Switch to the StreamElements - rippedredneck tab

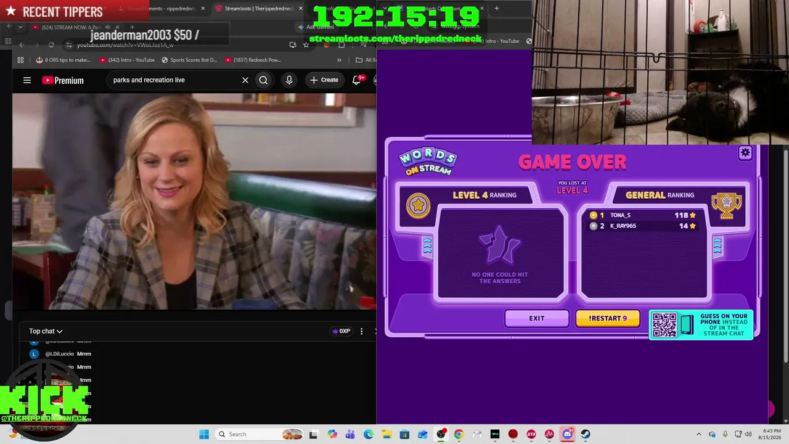pyautogui.click(x=161, y=9)
